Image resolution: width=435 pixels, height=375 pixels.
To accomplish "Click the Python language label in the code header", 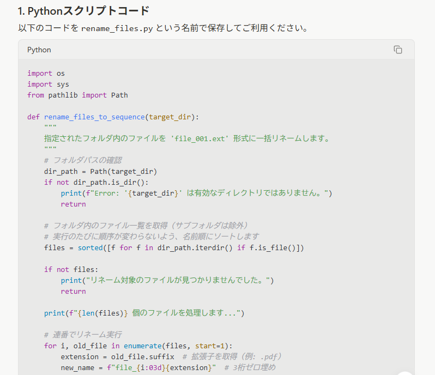I will click(39, 50).
